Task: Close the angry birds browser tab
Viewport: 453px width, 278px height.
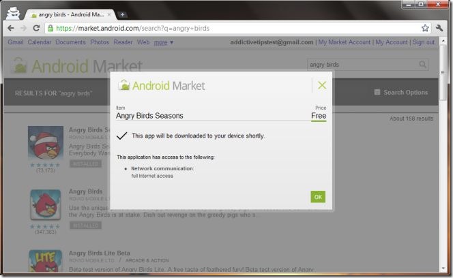Action: (x=109, y=14)
